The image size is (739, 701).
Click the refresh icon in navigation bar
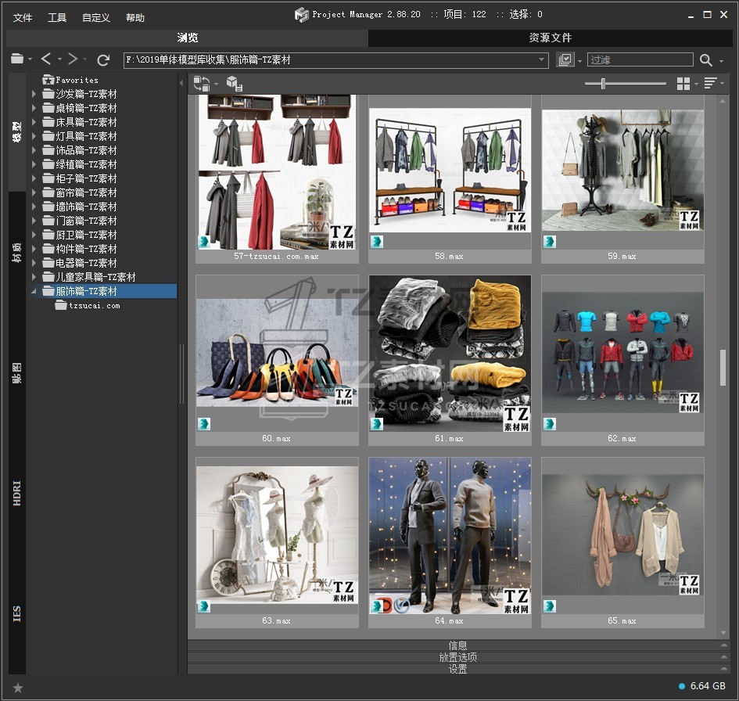point(103,60)
